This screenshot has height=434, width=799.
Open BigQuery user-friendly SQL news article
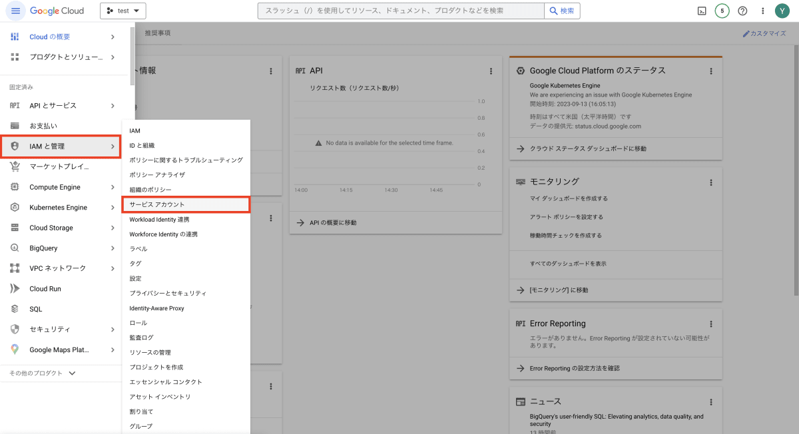tap(617, 420)
